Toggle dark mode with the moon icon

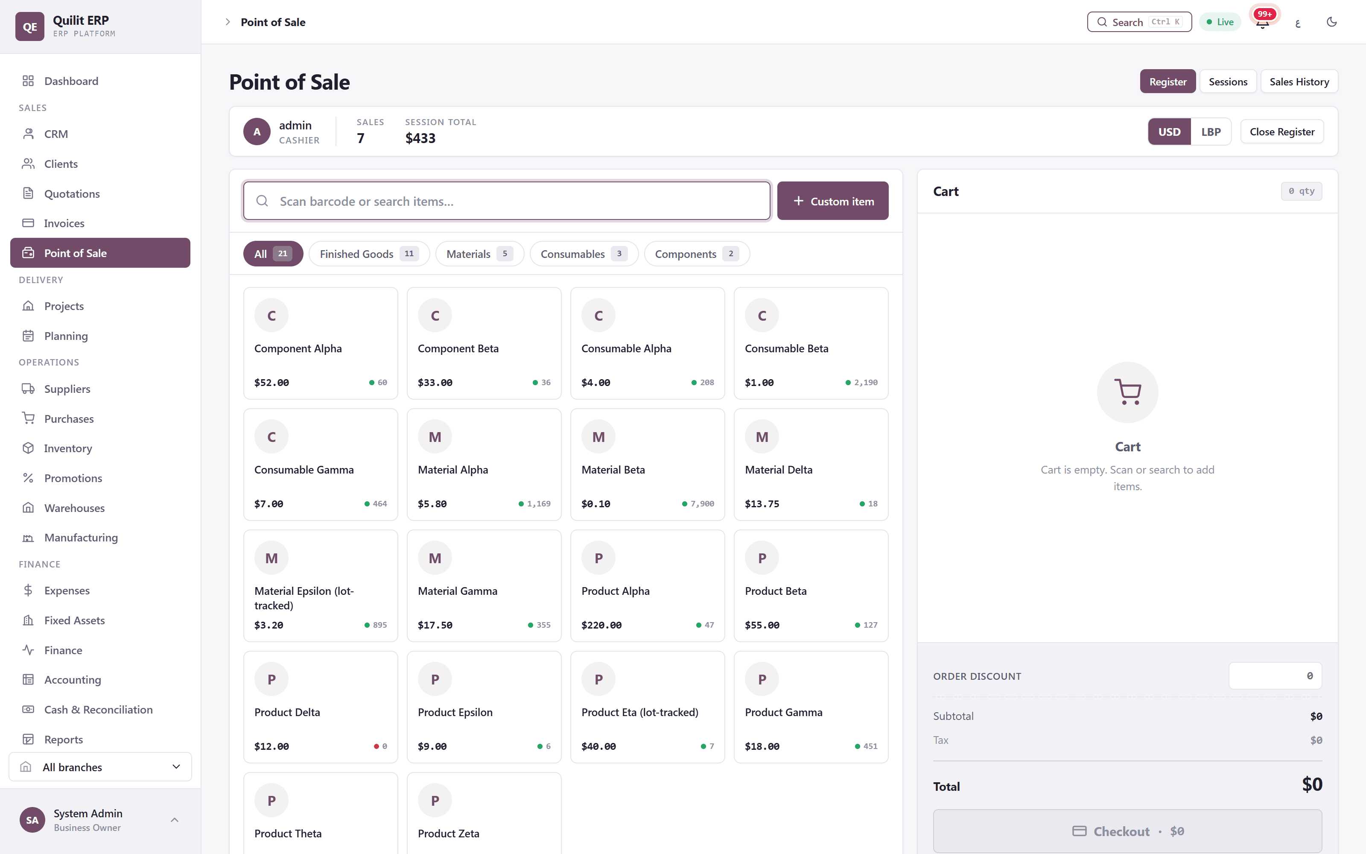(x=1331, y=22)
